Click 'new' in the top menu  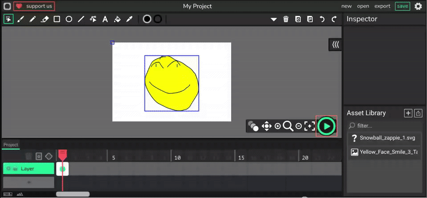[x=346, y=6]
